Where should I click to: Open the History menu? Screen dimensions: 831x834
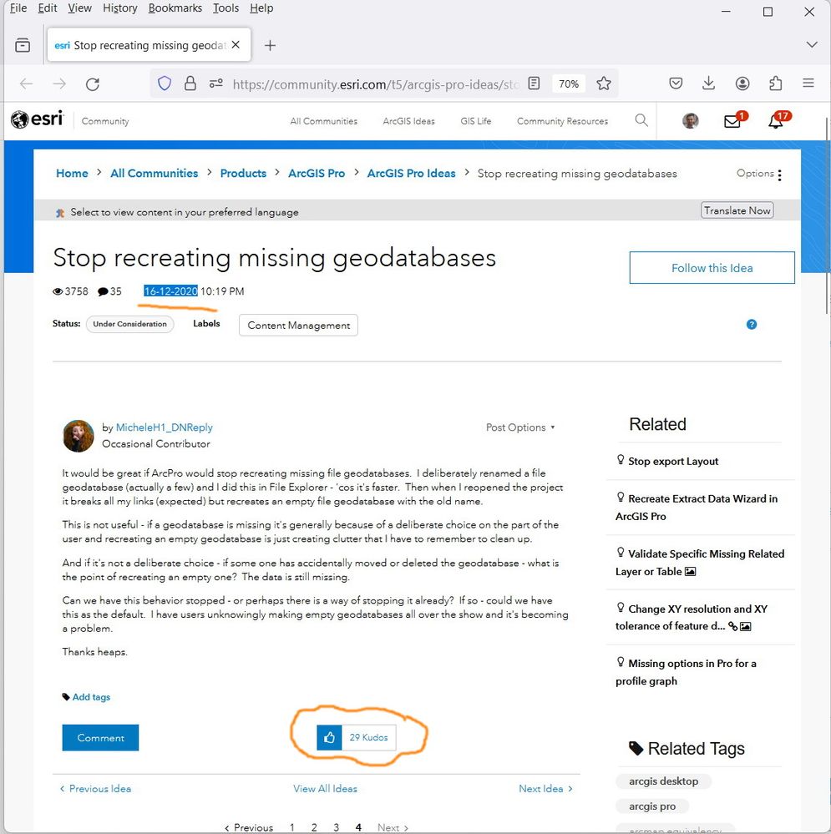(119, 8)
